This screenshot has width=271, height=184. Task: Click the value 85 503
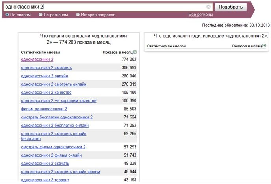click(130, 109)
